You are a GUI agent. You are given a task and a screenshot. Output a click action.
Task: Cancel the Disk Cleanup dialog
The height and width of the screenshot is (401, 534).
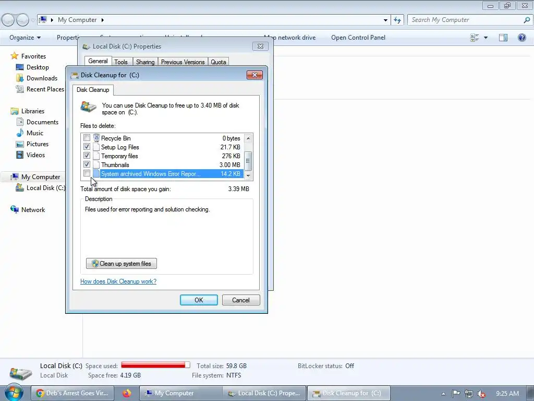241,300
